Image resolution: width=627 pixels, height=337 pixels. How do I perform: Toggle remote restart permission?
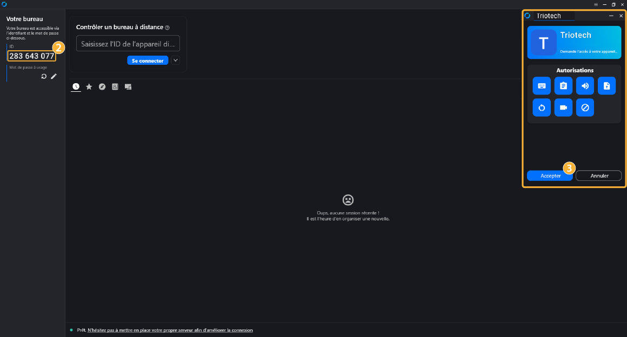point(542,107)
